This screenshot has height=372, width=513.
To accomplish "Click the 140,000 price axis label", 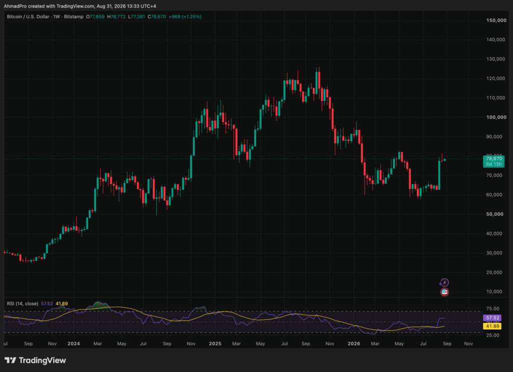I will click(496, 40).
